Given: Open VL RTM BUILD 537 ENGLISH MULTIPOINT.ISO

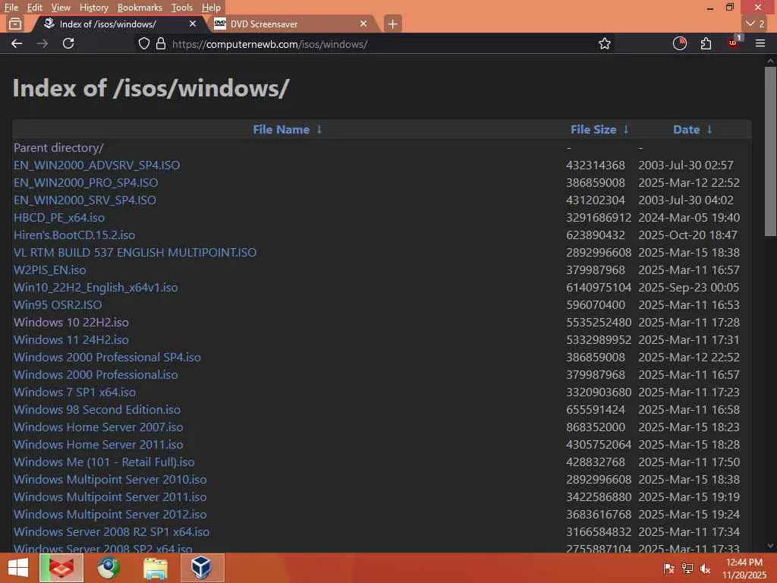Looking at the screenshot, I should point(135,252).
